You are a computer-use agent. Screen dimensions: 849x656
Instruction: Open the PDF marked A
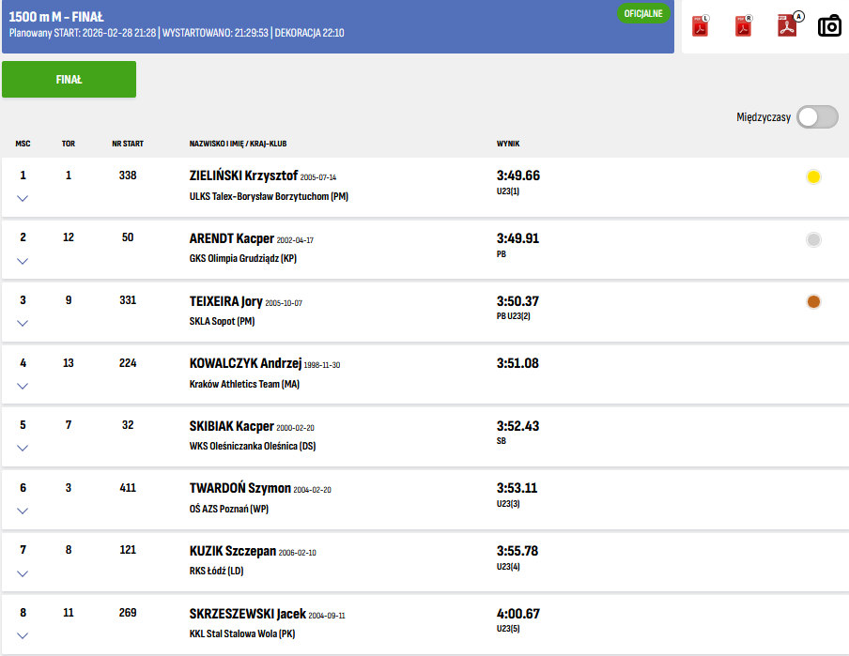tap(787, 26)
